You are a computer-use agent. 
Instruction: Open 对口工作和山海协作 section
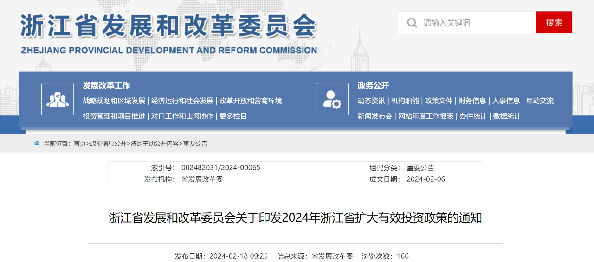click(182, 116)
